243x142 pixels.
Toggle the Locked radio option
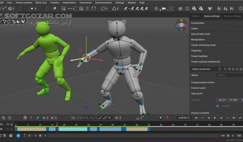pyautogui.click(x=218, y=106)
